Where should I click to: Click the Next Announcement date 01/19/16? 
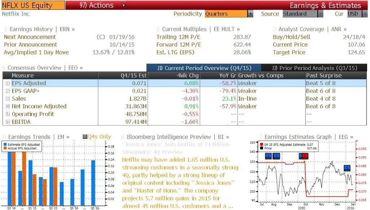pos(122,37)
